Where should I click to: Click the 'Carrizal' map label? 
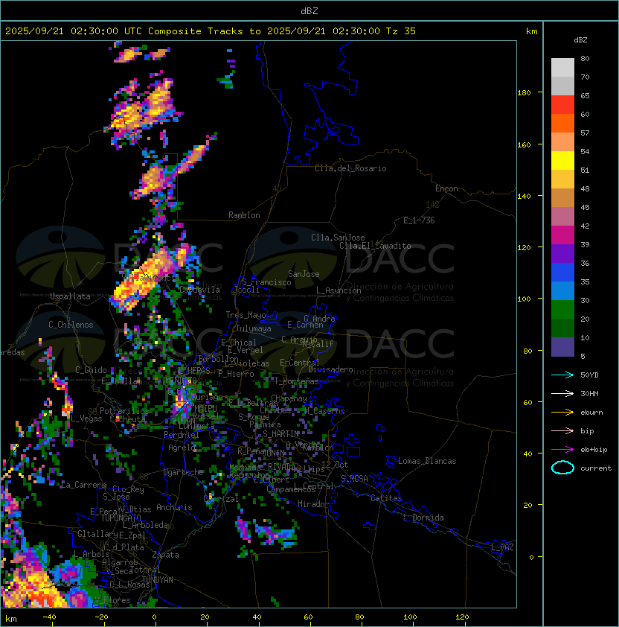[221, 499]
